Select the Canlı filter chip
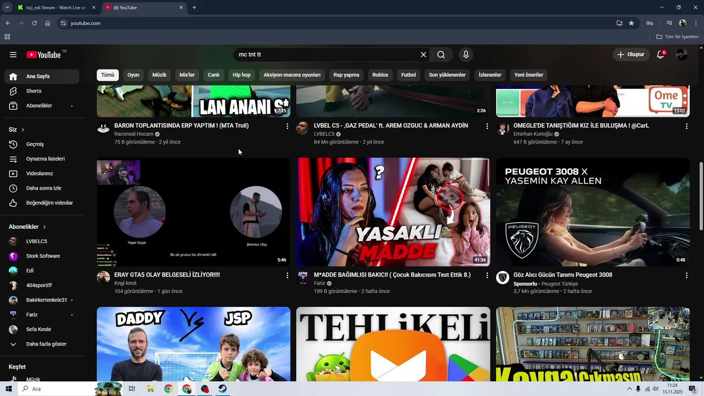Image resolution: width=704 pixels, height=396 pixels. (x=213, y=75)
